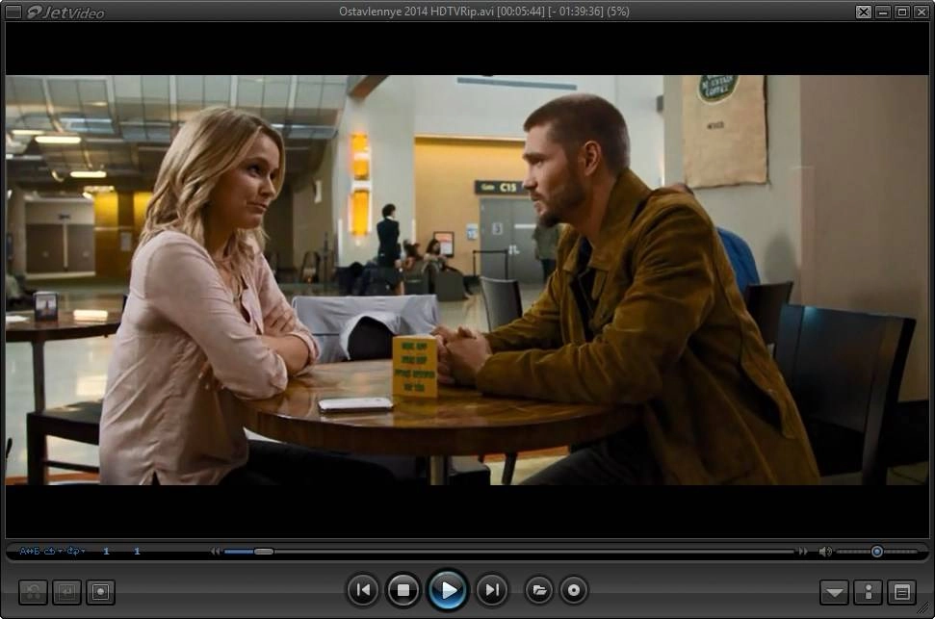Start playback with the blue Play button
935x619 pixels.
pyautogui.click(x=448, y=590)
